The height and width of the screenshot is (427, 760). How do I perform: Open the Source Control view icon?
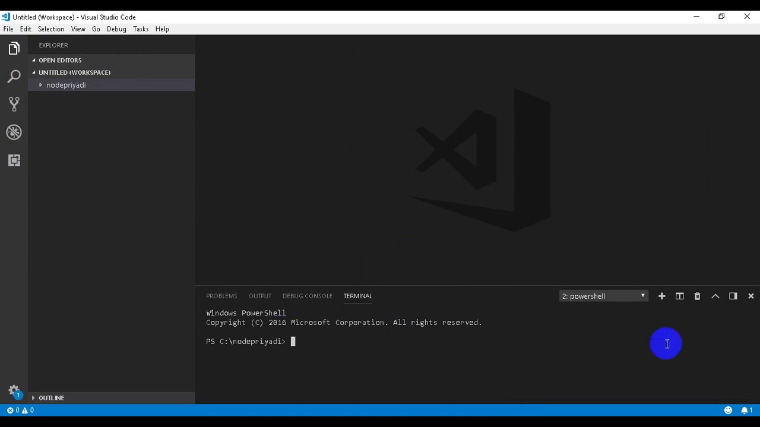click(x=14, y=104)
